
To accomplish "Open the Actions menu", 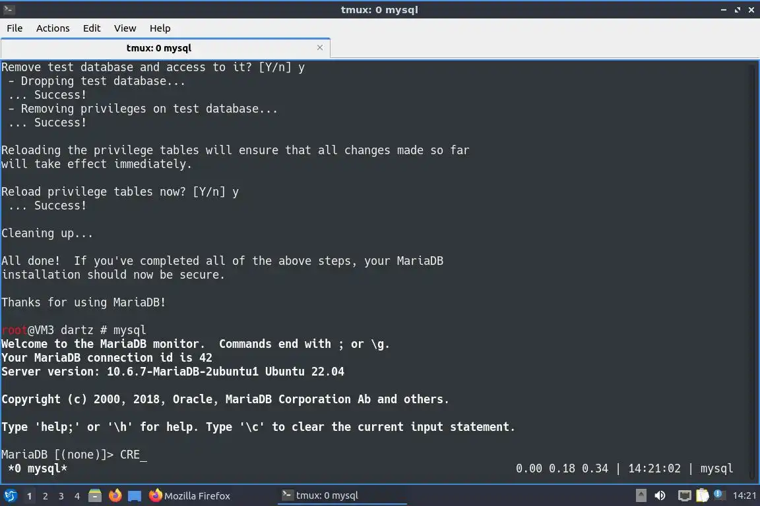I will 53,28.
